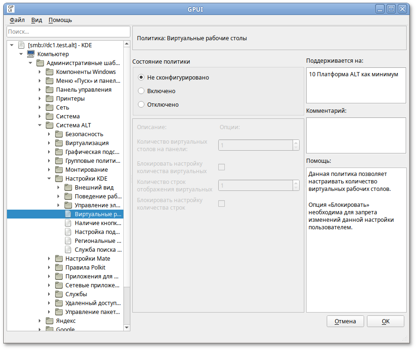The image size is (416, 350).
Task: Focus the Поиск search field
Action: [68, 32]
